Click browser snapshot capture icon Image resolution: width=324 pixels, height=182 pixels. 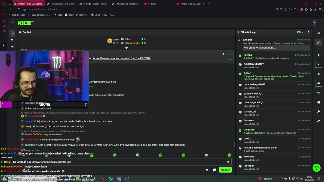tap(281, 9)
